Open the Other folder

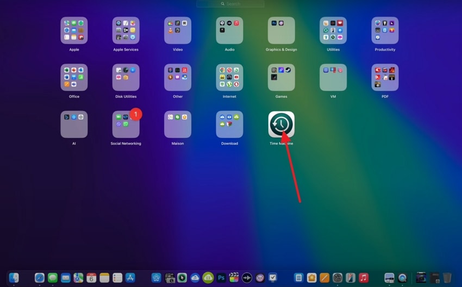click(178, 77)
